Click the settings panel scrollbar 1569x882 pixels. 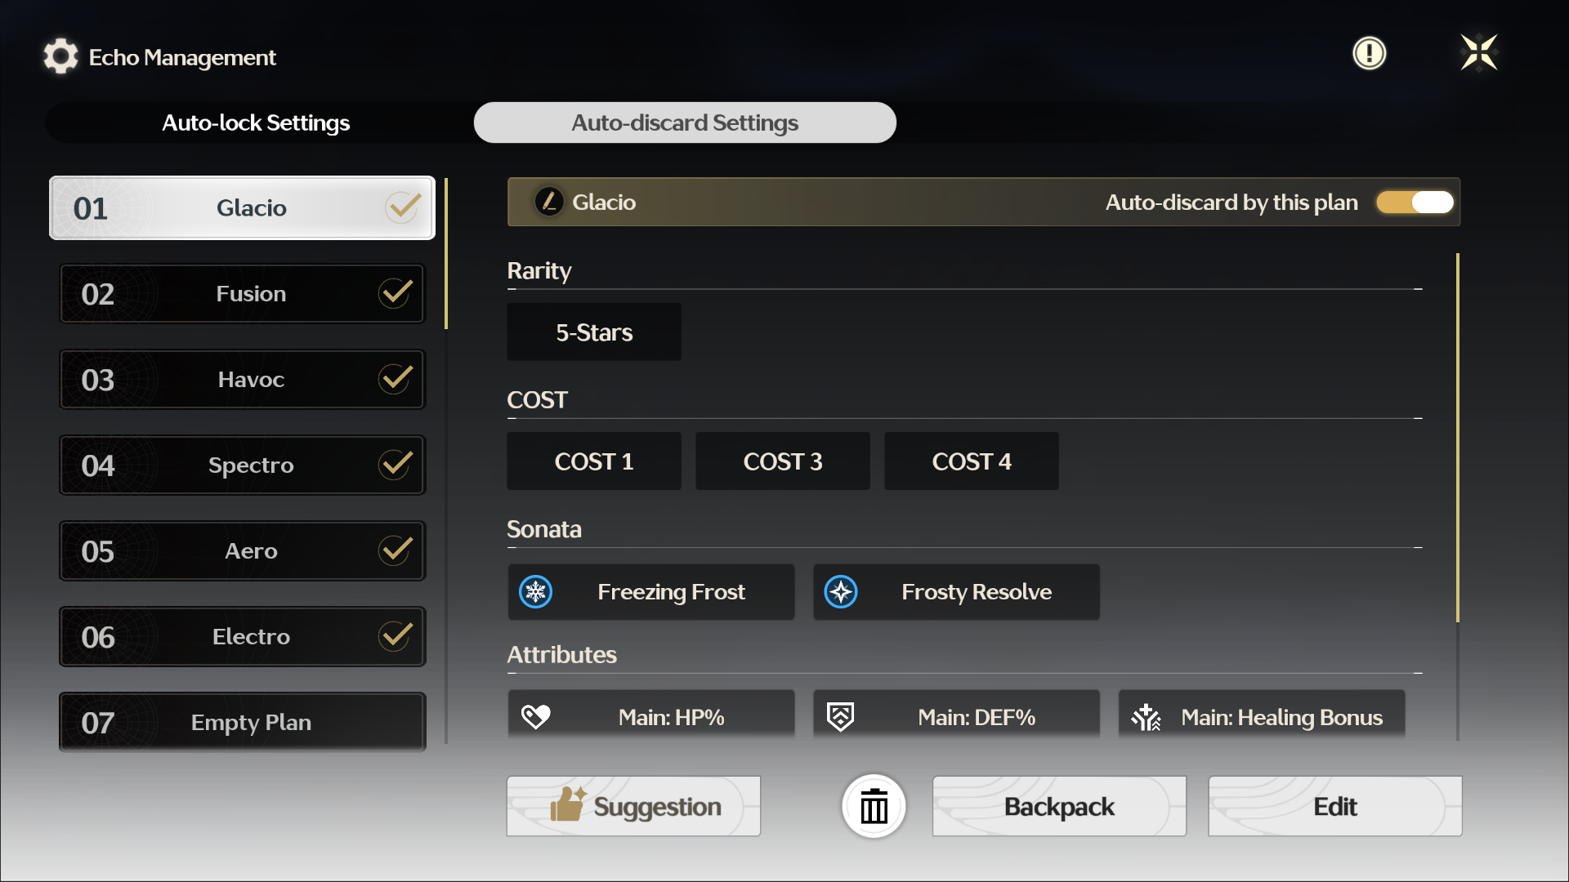pos(1458,438)
